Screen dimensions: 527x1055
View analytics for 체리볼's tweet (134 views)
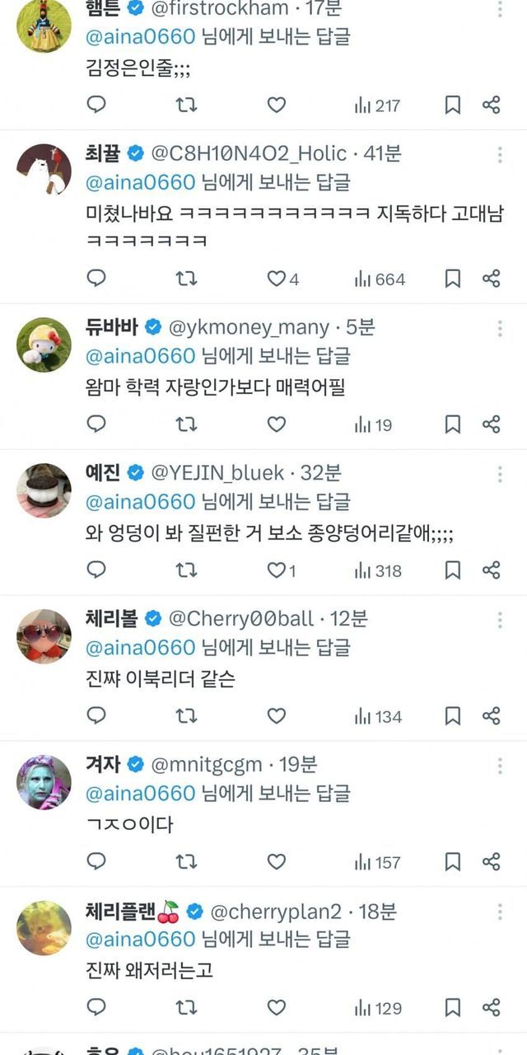378,716
